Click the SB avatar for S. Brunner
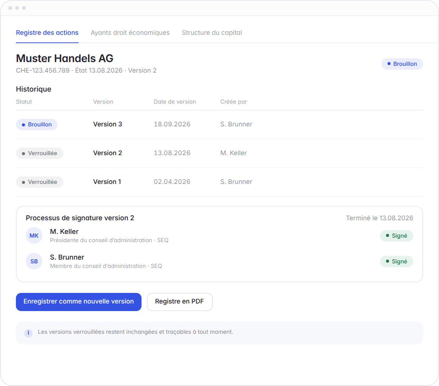Screen dimensions: 439x386 [x=34, y=261]
